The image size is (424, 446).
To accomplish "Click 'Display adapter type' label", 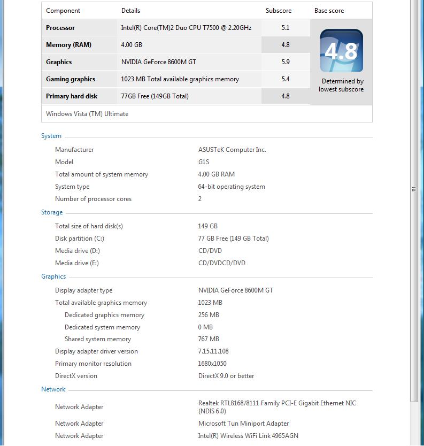I will coord(83,290).
